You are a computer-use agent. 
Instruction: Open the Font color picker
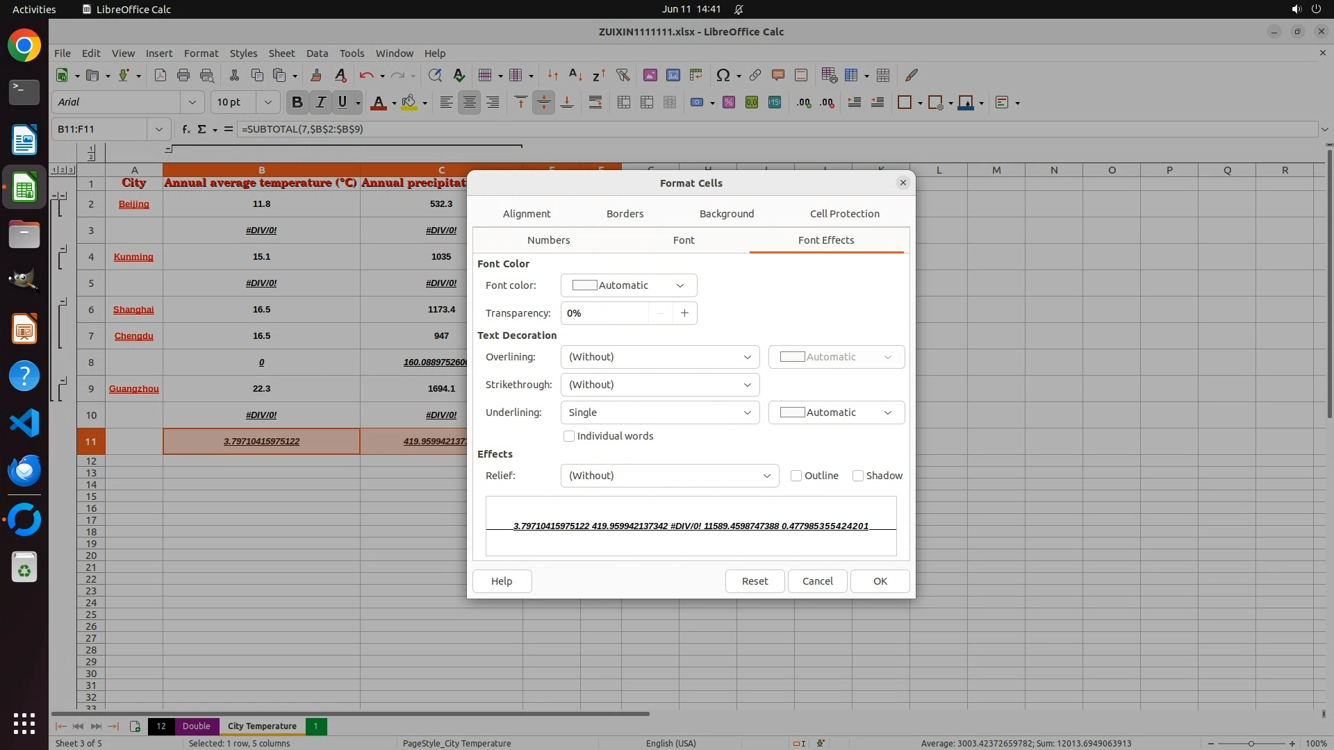tap(628, 285)
